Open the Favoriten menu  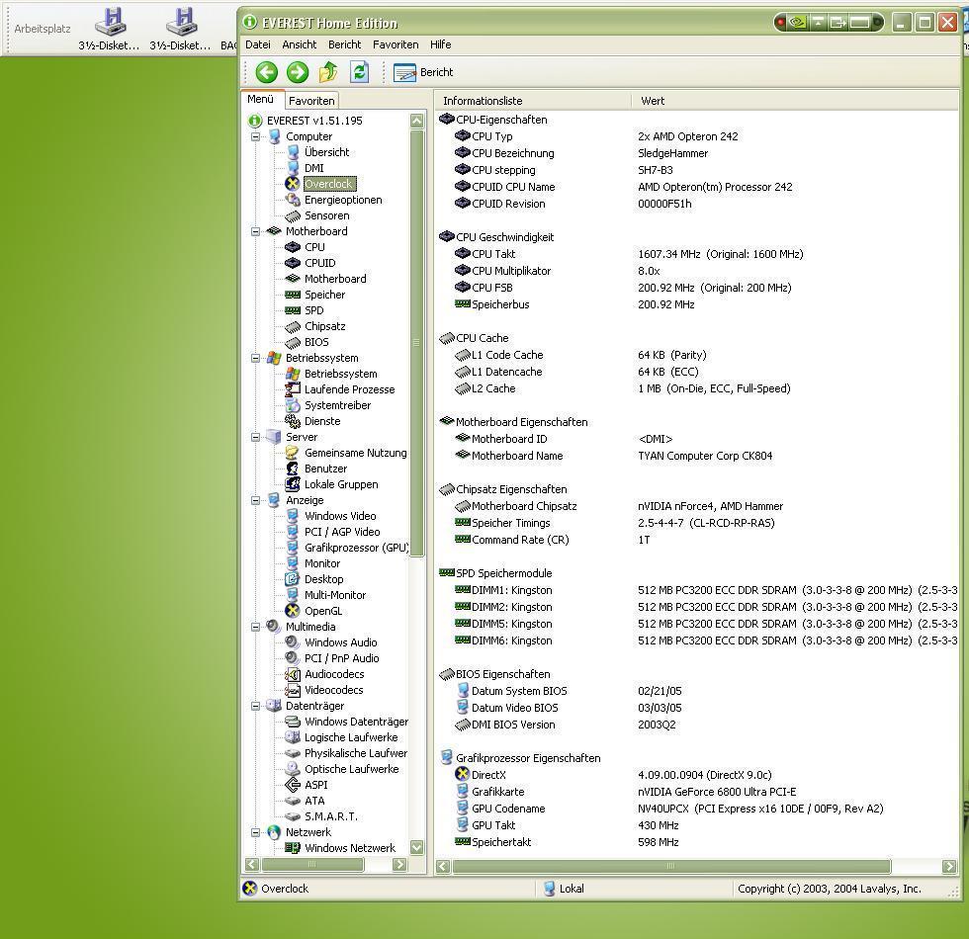point(396,44)
